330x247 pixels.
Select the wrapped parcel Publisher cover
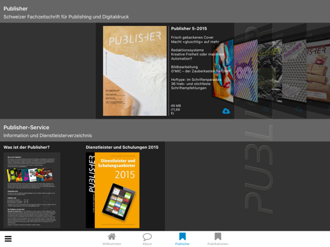point(318,71)
